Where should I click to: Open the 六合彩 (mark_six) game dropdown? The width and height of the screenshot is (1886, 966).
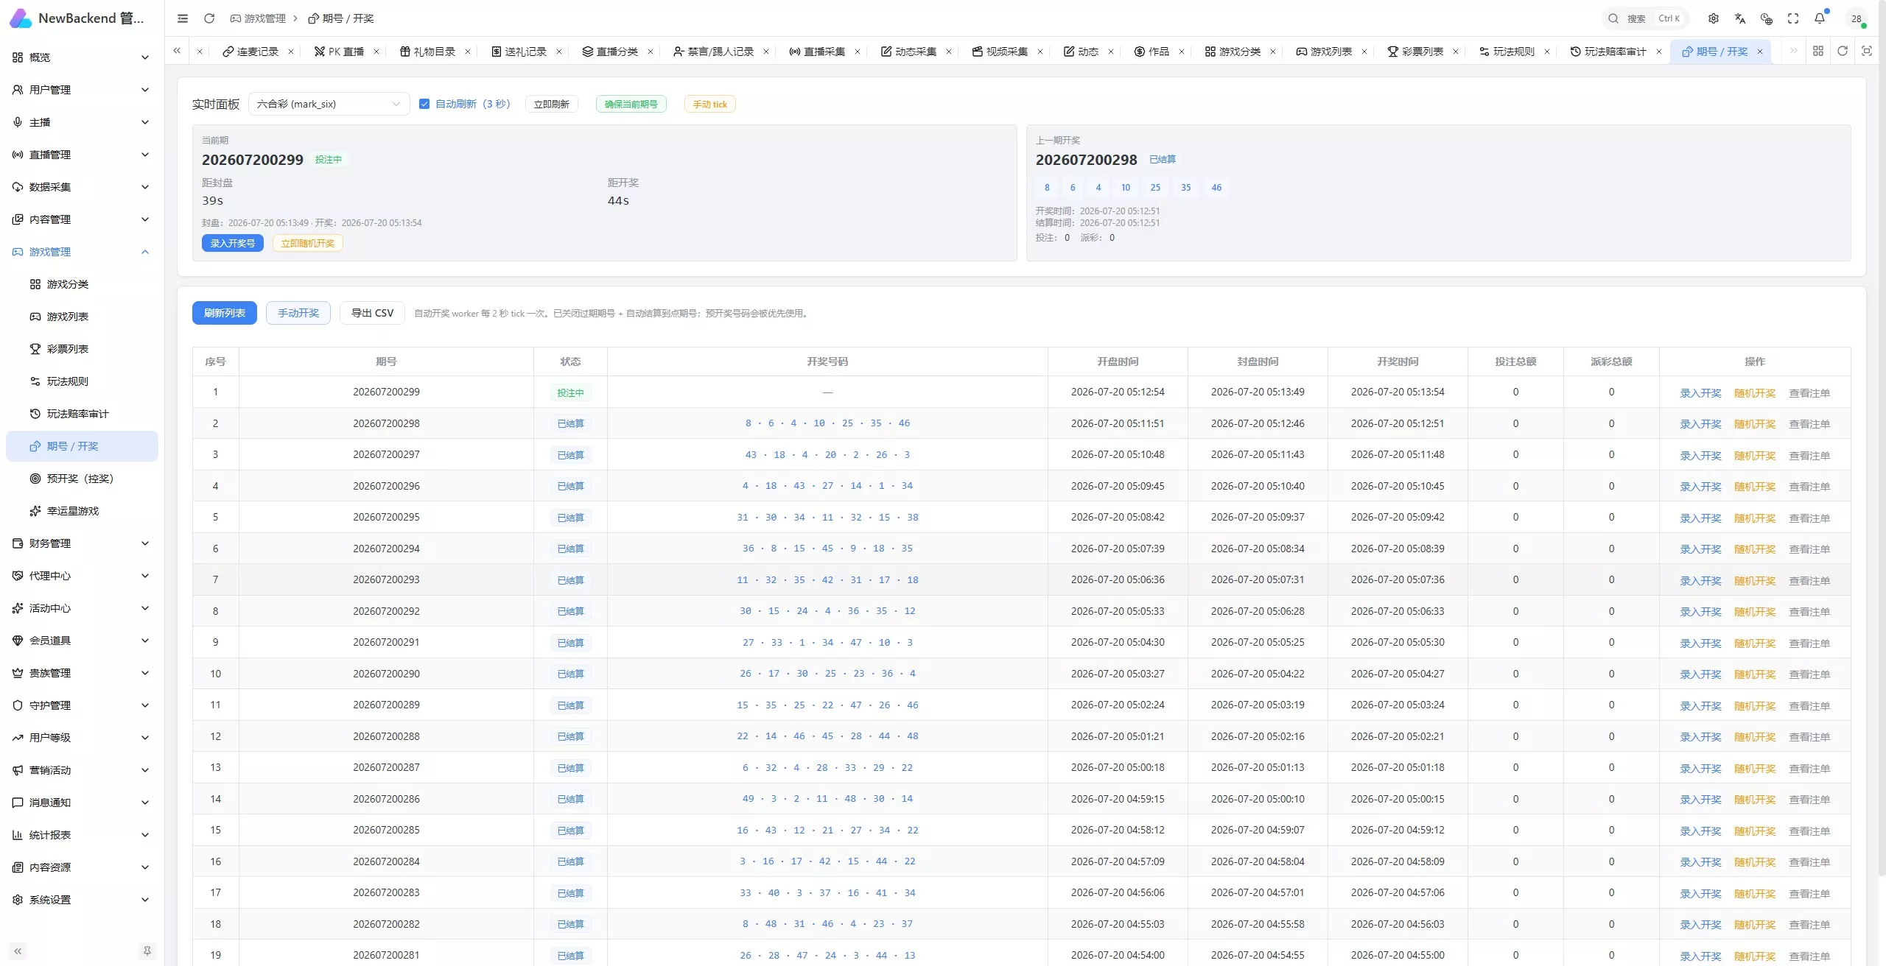[x=329, y=104]
